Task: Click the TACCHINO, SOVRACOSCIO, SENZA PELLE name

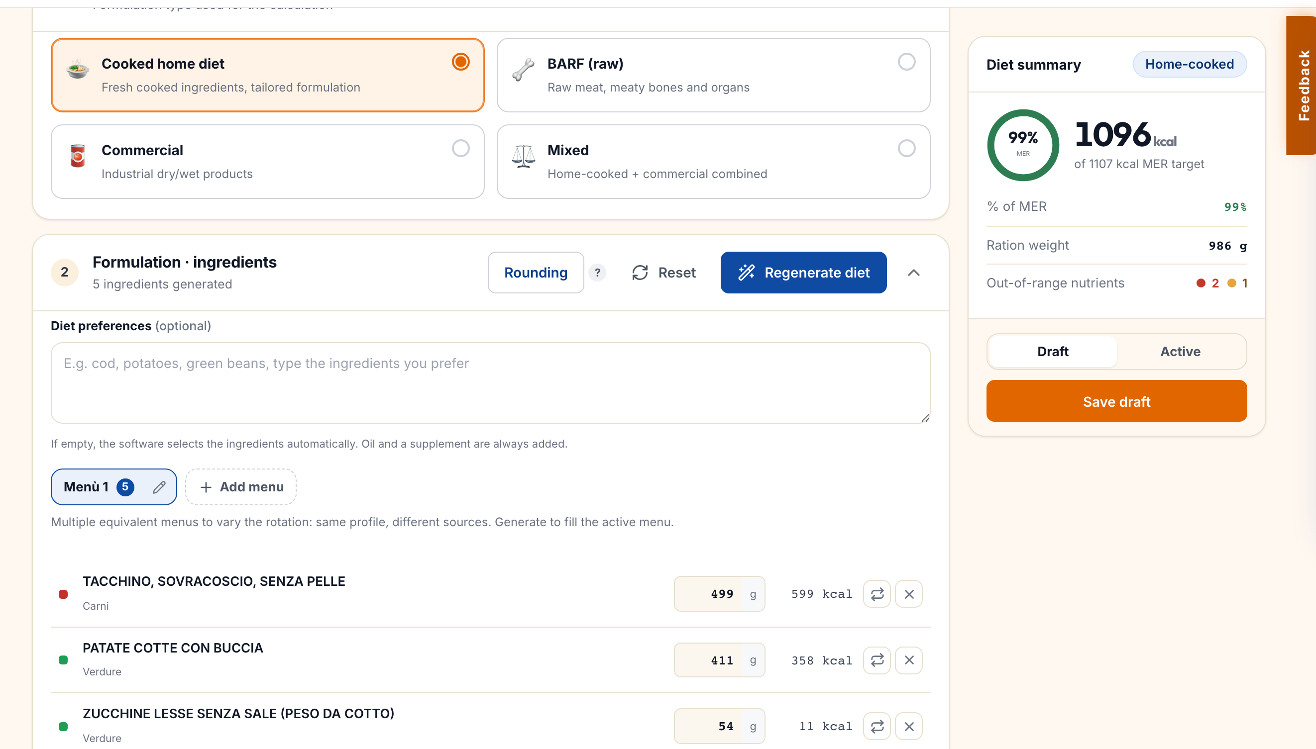Action: [214, 581]
